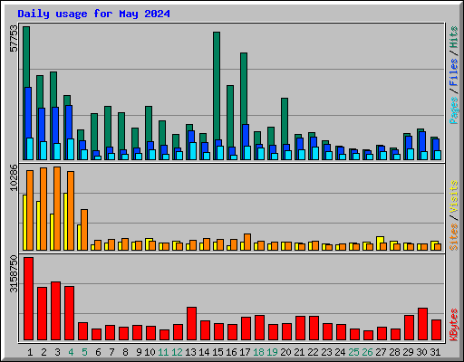Select the red KBytes bar for day 26

coord(369,335)
